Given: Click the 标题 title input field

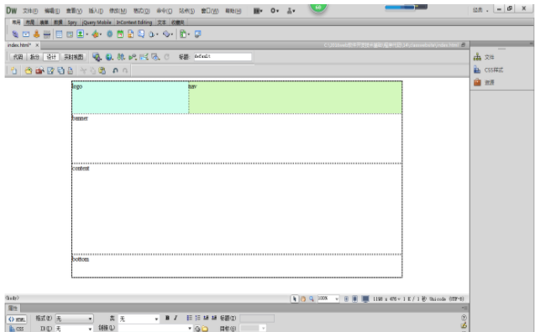Looking at the screenshot, I should coord(223,56).
